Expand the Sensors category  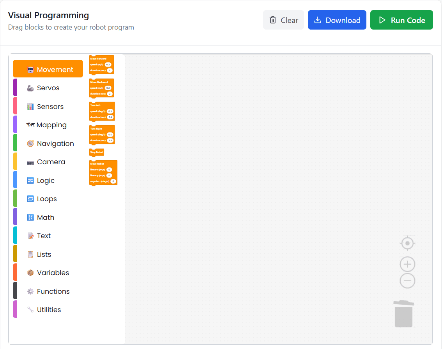50,107
